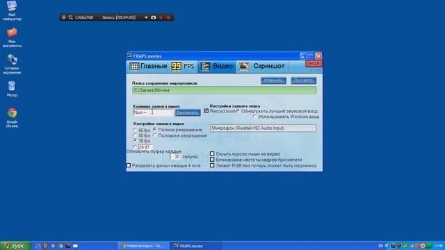Click the white envelope quick launch icon

(x=75, y=246)
